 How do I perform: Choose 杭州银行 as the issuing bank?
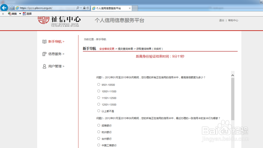coord(99,132)
